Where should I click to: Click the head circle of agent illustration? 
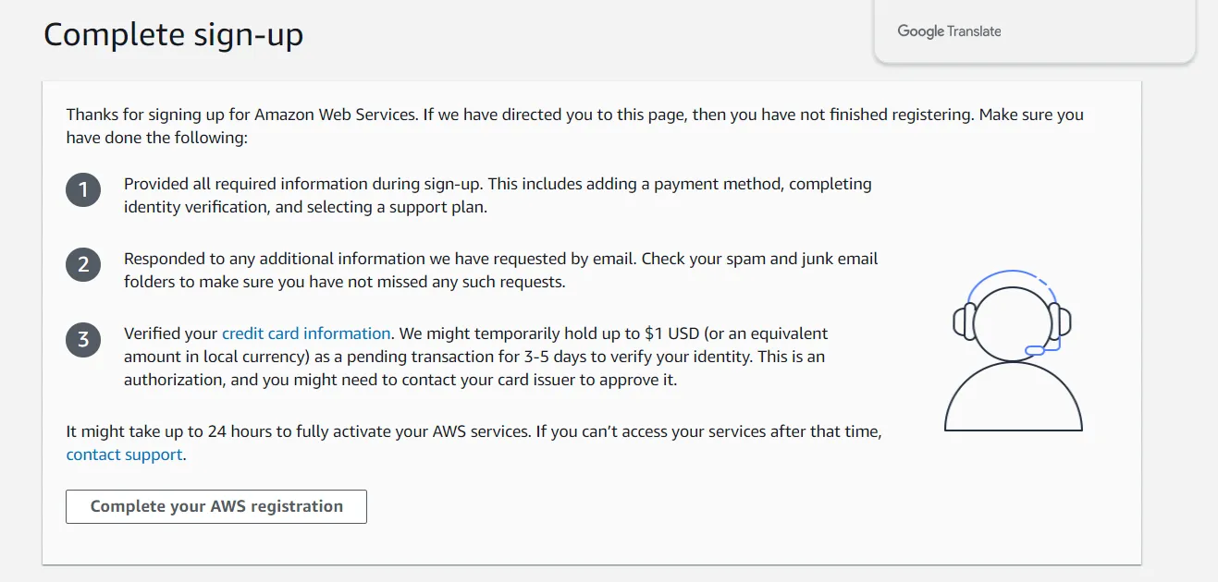coord(1013,322)
